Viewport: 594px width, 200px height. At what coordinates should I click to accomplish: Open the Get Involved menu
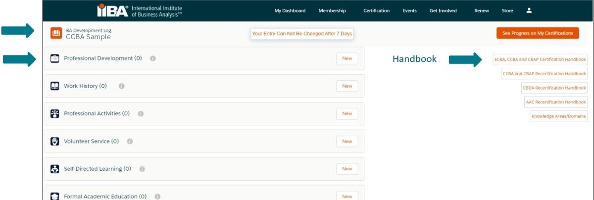[x=443, y=11]
